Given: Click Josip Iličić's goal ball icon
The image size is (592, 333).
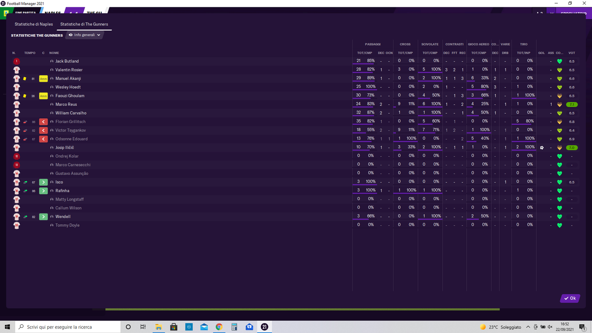Looking at the screenshot, I should pyautogui.click(x=542, y=148).
